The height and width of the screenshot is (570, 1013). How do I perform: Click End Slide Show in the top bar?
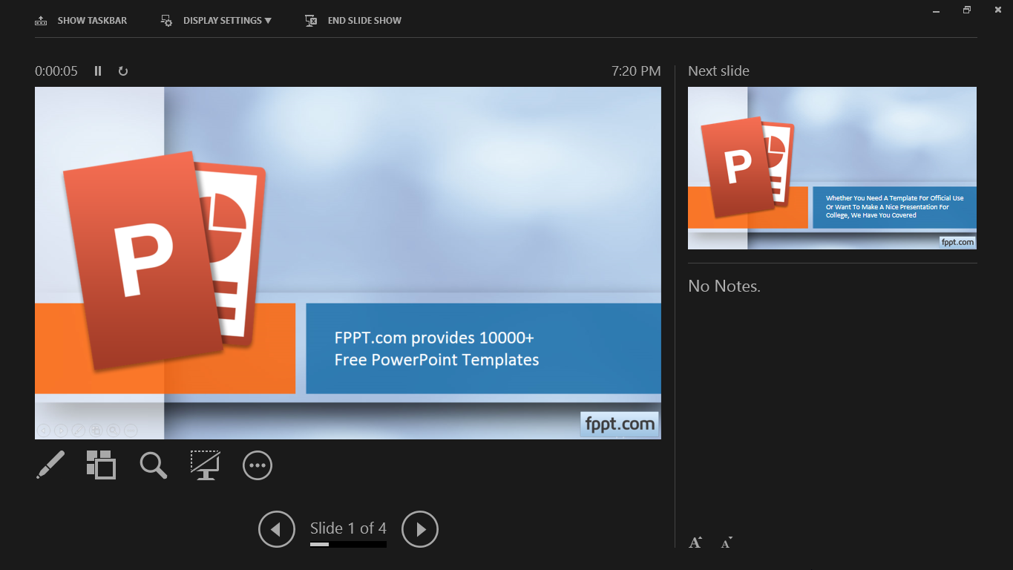363,20
